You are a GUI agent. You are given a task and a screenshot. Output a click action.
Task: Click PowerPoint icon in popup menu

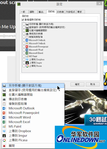4,113
